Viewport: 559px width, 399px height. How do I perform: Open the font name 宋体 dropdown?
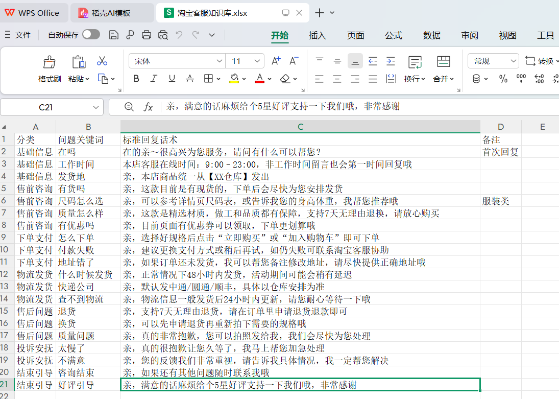[x=220, y=61]
